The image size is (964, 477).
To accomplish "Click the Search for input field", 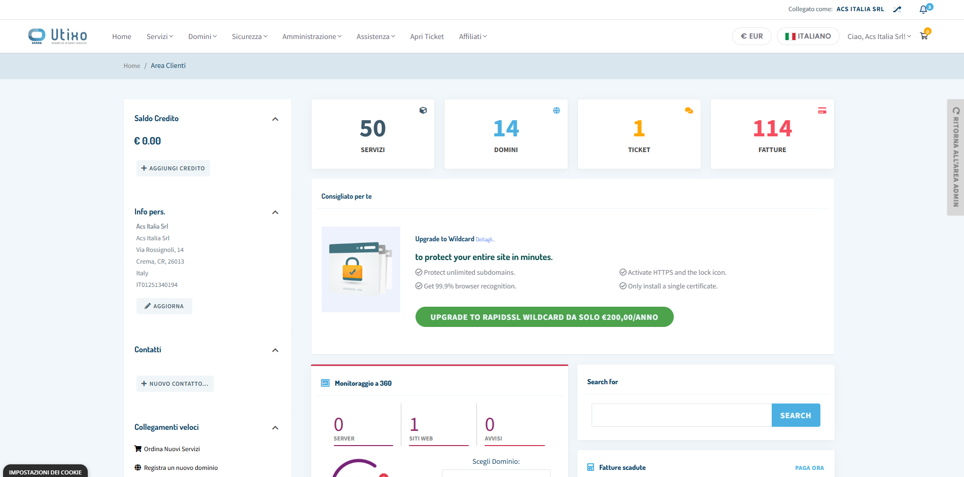I will tap(681, 415).
